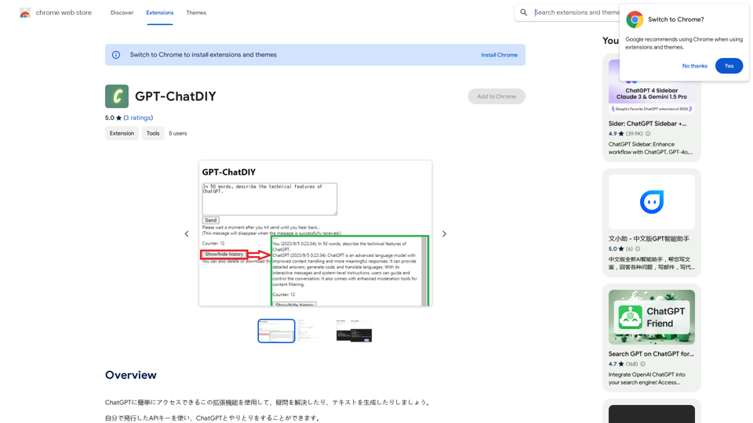The width and height of the screenshot is (753, 423).
Task: Open the Extensions tab
Action: 160,13
